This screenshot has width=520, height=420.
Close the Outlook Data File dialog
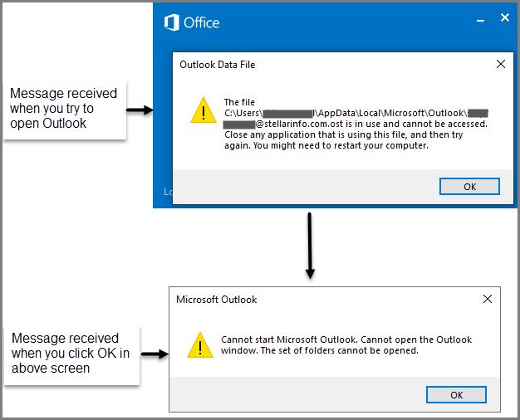[501, 64]
